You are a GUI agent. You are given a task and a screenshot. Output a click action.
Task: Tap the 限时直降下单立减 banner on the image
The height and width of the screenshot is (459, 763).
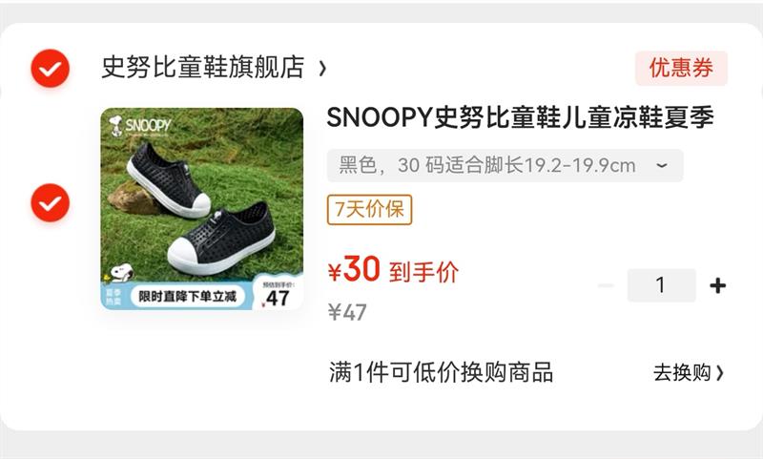click(x=187, y=297)
